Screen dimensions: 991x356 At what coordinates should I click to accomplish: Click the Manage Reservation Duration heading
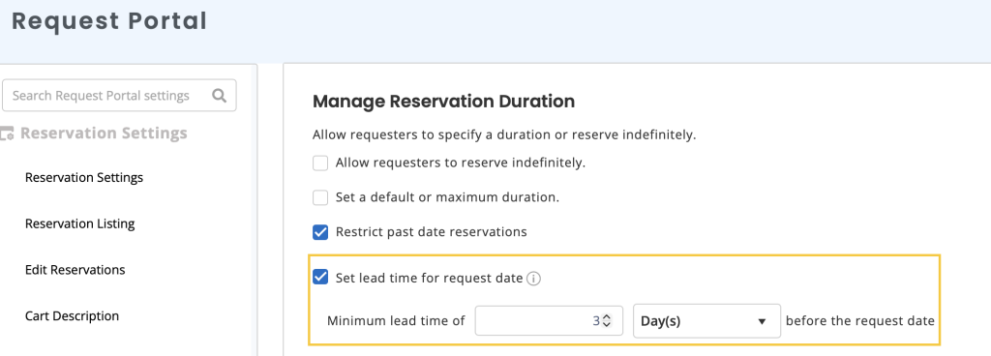tap(443, 101)
